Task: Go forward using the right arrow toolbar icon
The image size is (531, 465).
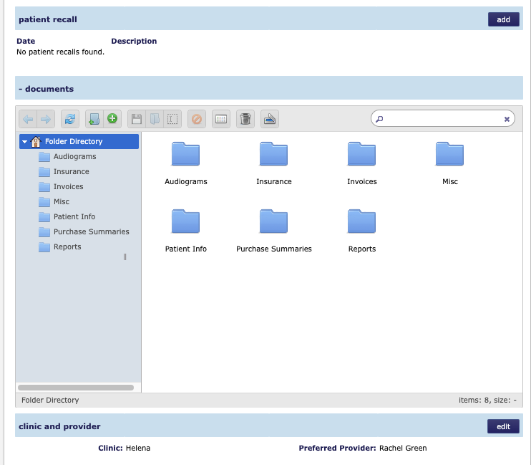Action: tap(46, 119)
